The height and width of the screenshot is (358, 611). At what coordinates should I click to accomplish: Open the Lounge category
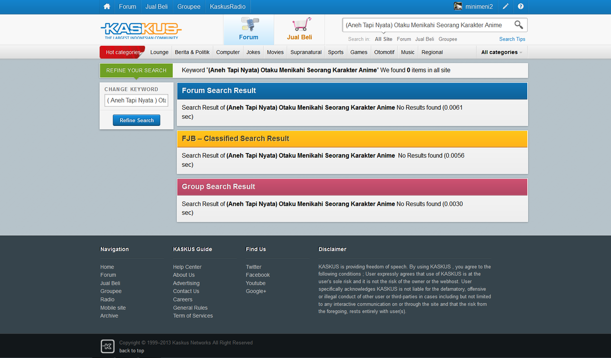point(159,52)
